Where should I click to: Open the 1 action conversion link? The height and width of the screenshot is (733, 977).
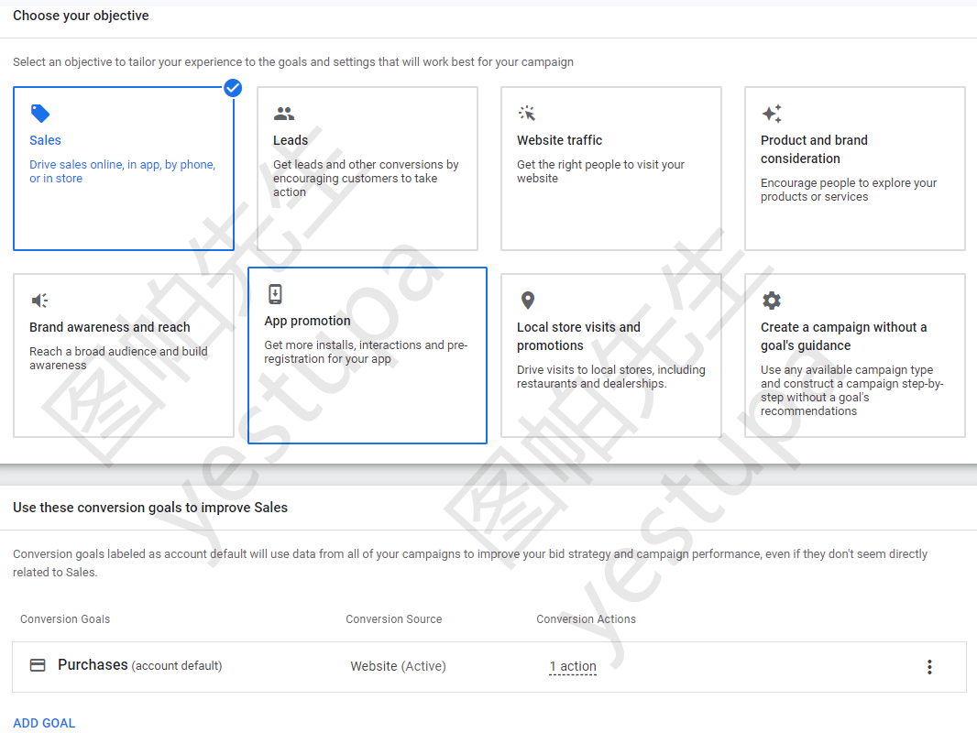573,666
